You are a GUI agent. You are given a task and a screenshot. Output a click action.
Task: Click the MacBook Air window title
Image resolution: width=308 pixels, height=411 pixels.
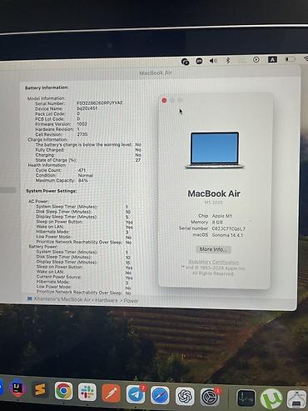coord(156,73)
